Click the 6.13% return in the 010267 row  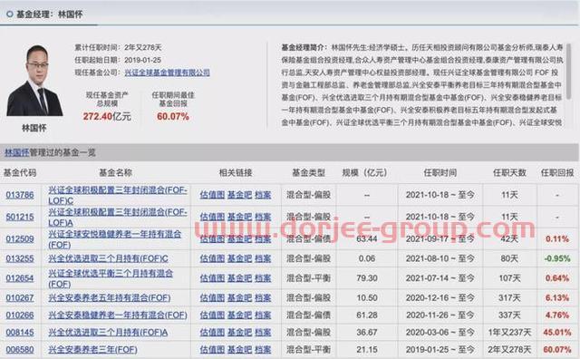tap(557, 297)
